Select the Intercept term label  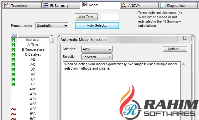pos(33,40)
